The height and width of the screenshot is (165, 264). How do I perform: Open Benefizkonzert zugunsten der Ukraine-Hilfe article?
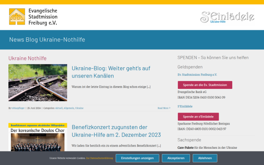116,131
